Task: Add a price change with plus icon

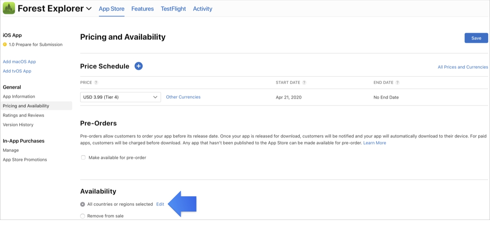Action: [x=138, y=66]
